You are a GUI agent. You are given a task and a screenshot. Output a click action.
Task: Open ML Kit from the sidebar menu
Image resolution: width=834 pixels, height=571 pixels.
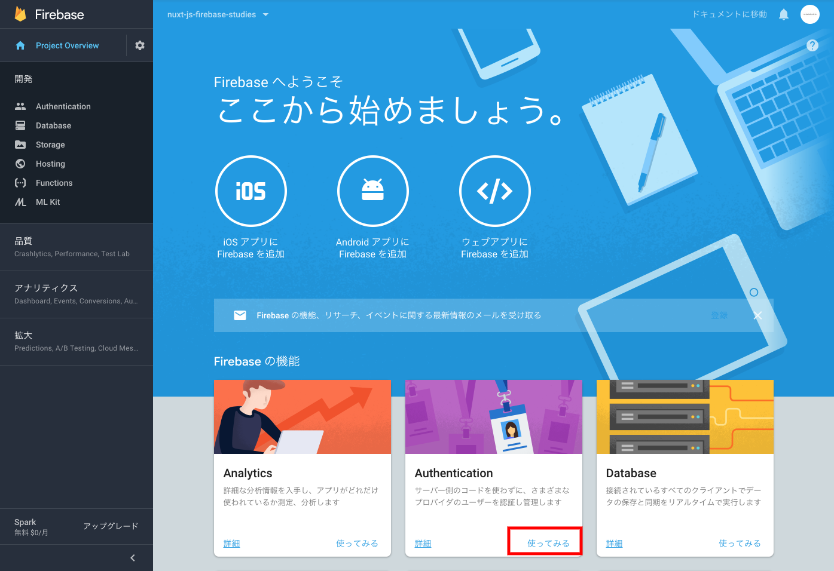[x=48, y=202]
